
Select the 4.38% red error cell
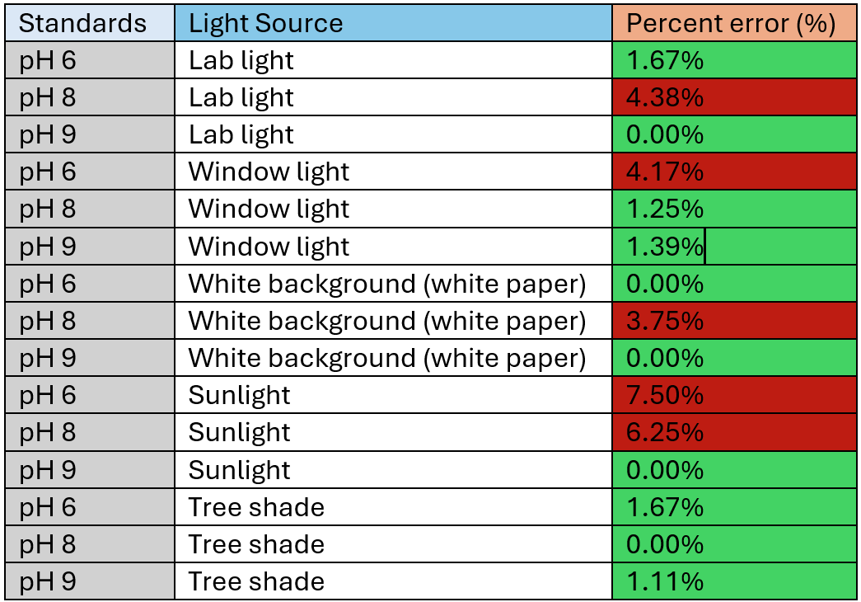[734, 97]
